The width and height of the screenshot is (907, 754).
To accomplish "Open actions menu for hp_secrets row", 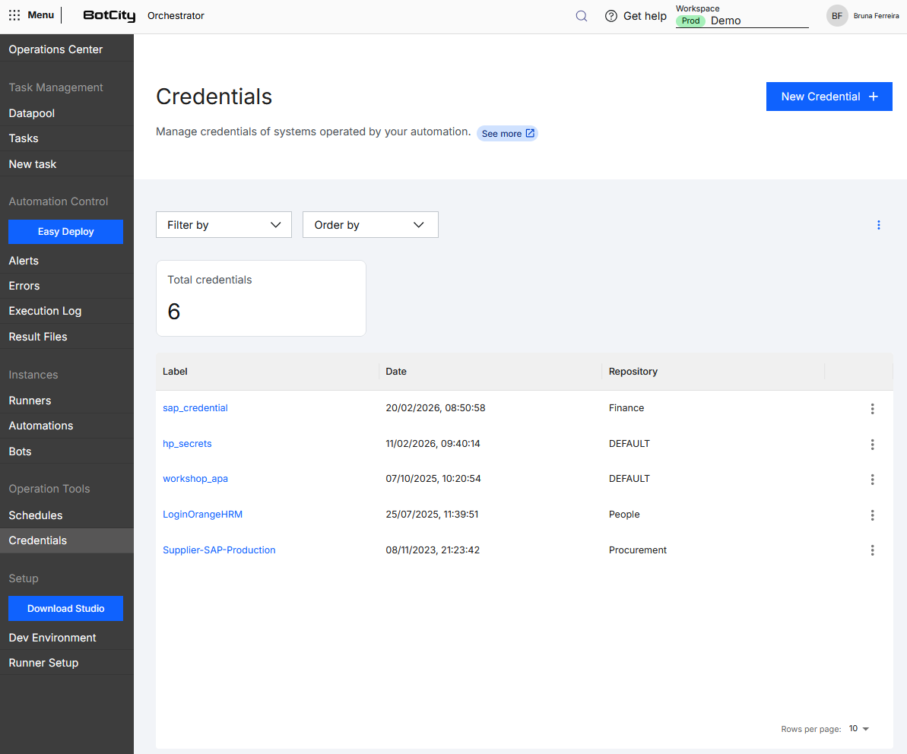I will click(x=872, y=444).
